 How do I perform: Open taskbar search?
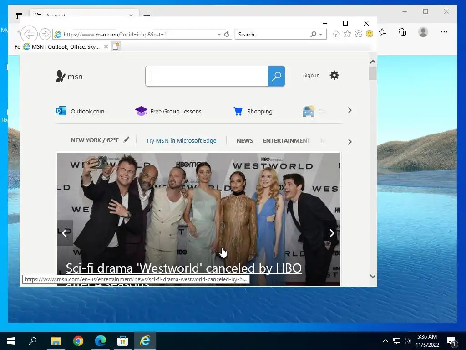click(33, 341)
